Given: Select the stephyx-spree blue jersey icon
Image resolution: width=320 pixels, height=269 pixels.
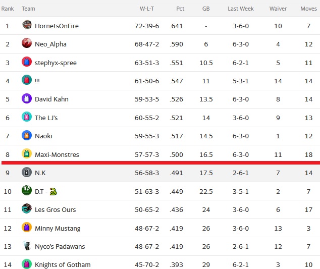Looking at the screenshot, I should [27, 62].
